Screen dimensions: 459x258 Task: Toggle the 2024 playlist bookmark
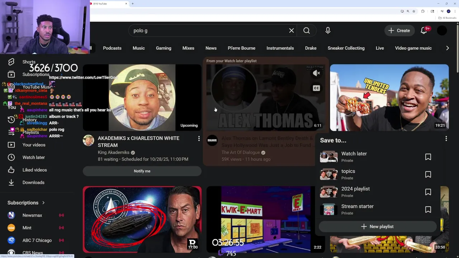(428, 192)
